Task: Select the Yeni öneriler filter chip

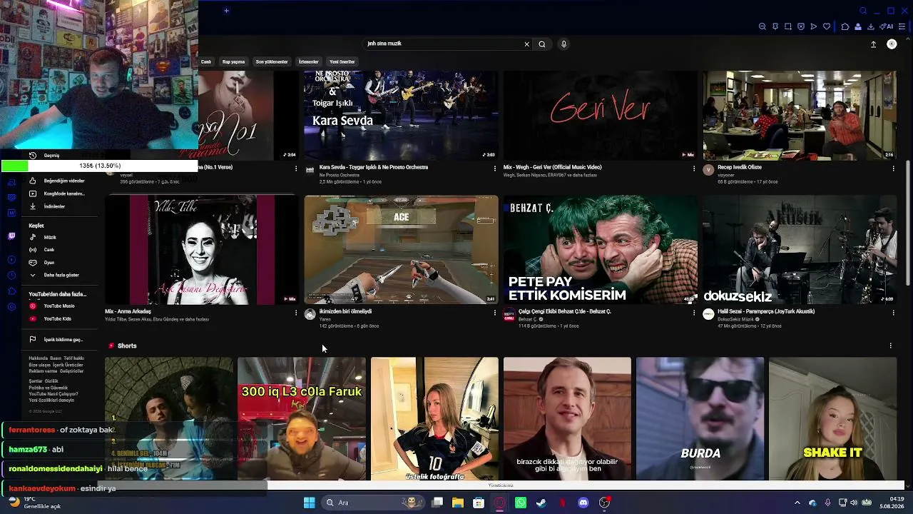Action: tap(342, 62)
